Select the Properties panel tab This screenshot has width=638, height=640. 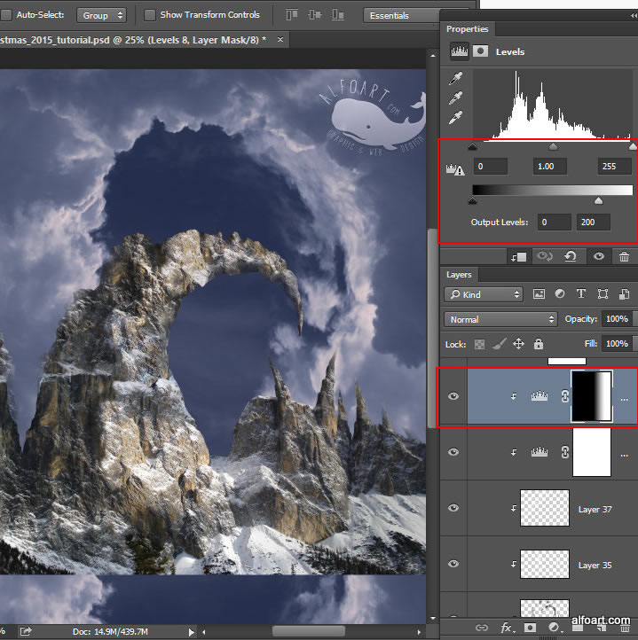point(467,29)
